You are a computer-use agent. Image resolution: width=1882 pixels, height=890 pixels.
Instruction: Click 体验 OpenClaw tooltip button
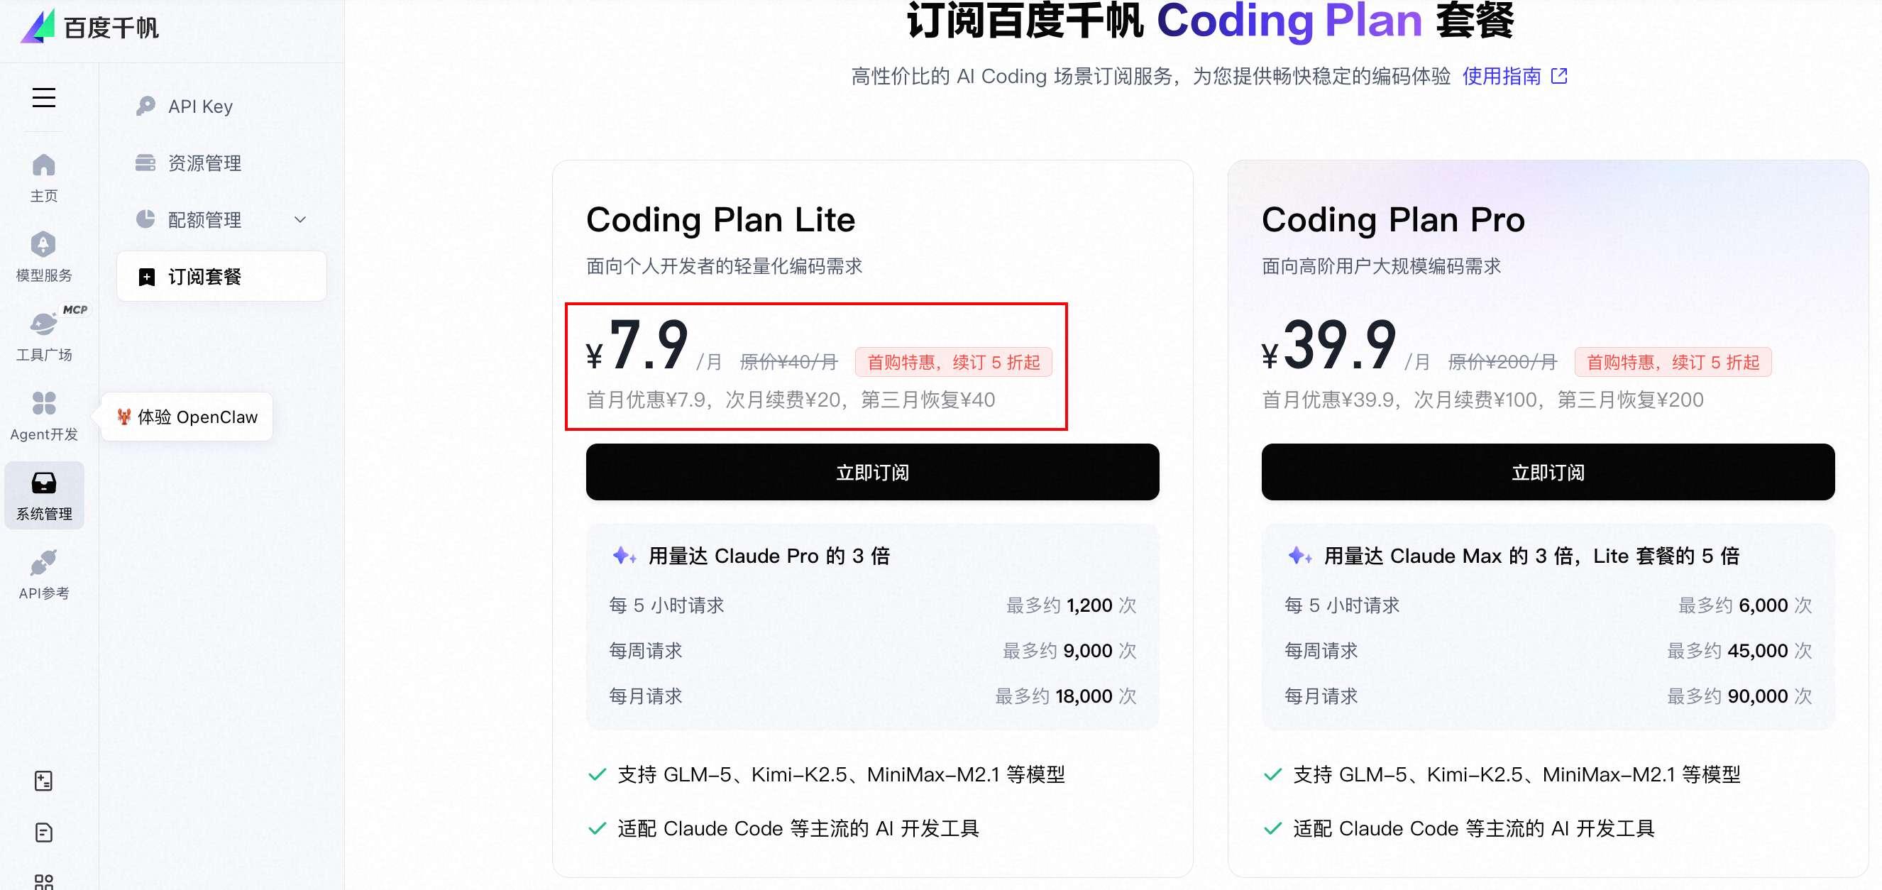click(x=187, y=417)
